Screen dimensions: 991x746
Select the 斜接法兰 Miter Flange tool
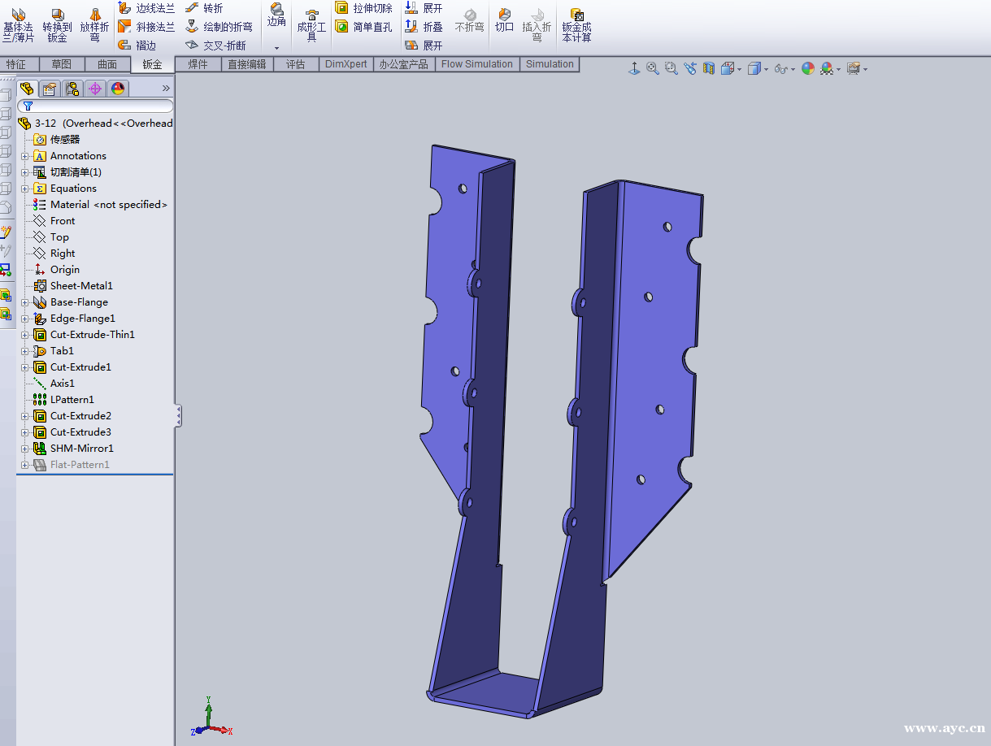click(148, 25)
